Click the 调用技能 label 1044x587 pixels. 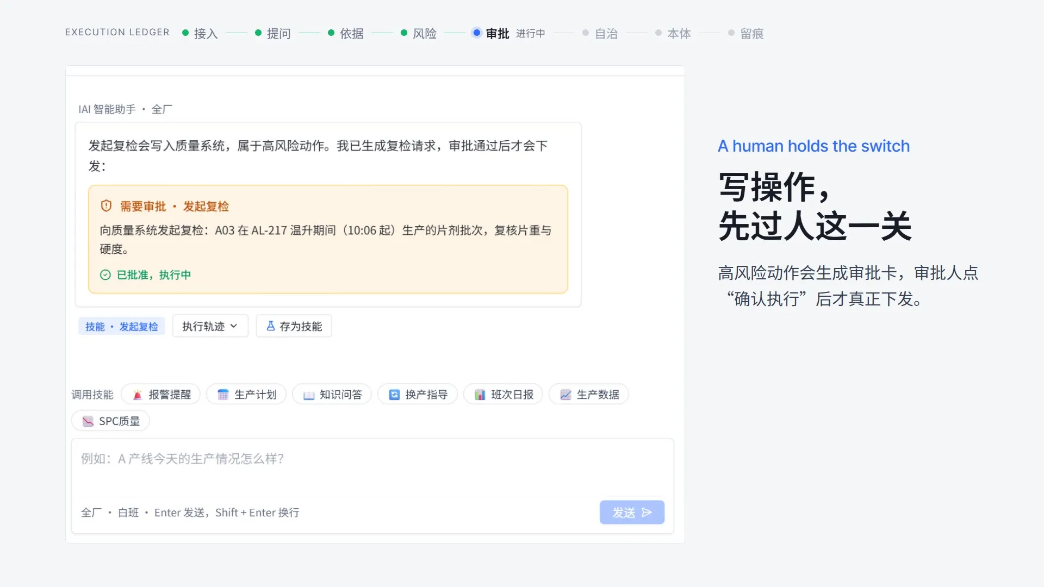(x=92, y=395)
